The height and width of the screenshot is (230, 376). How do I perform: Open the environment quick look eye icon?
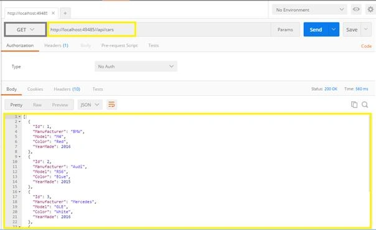pos(356,9)
